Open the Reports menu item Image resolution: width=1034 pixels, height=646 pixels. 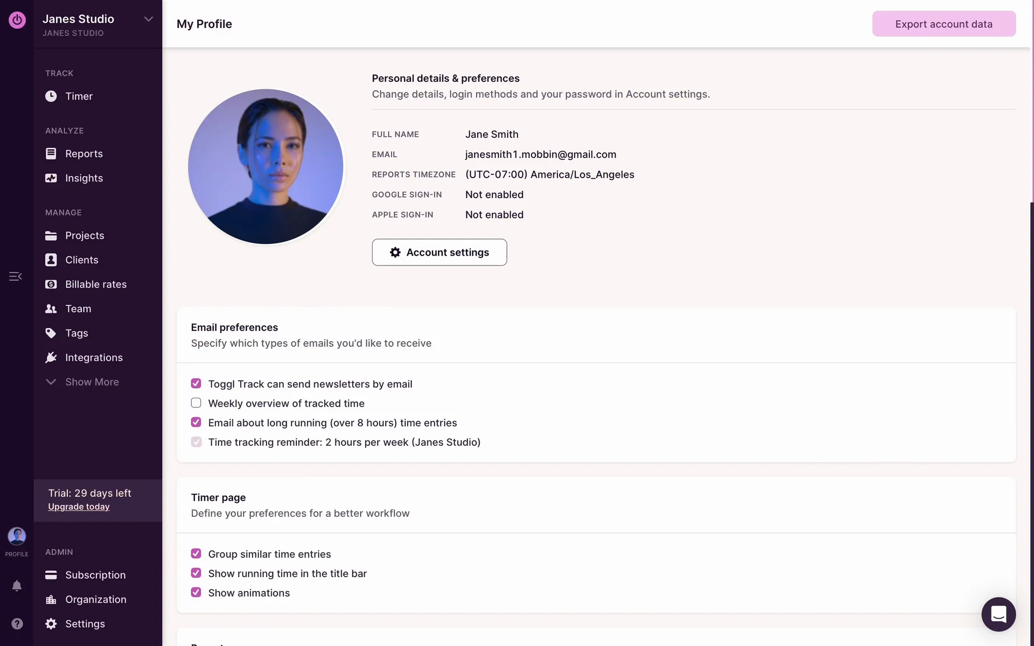tap(83, 154)
